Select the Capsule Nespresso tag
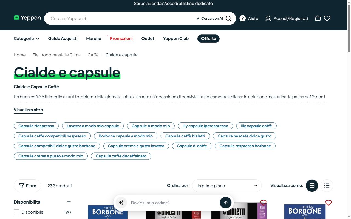Screen dimensions: 351x219 coord(36,126)
